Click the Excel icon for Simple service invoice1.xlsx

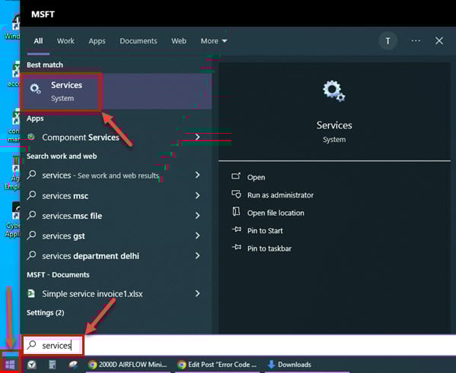pyautogui.click(x=31, y=293)
